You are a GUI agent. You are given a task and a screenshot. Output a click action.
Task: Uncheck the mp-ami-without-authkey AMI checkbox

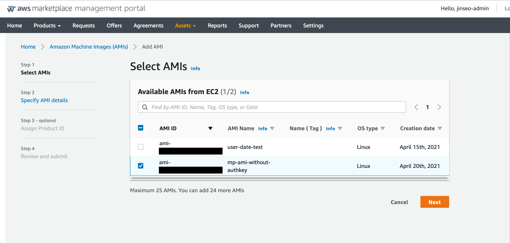141,166
